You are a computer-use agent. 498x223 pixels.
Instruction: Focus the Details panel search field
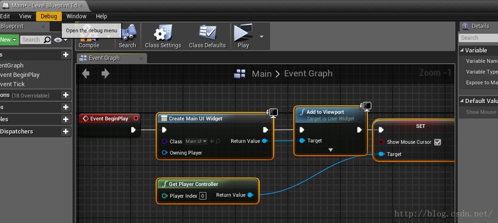point(479,38)
